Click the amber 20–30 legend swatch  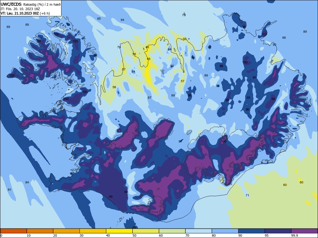pyautogui.click(x=66, y=231)
